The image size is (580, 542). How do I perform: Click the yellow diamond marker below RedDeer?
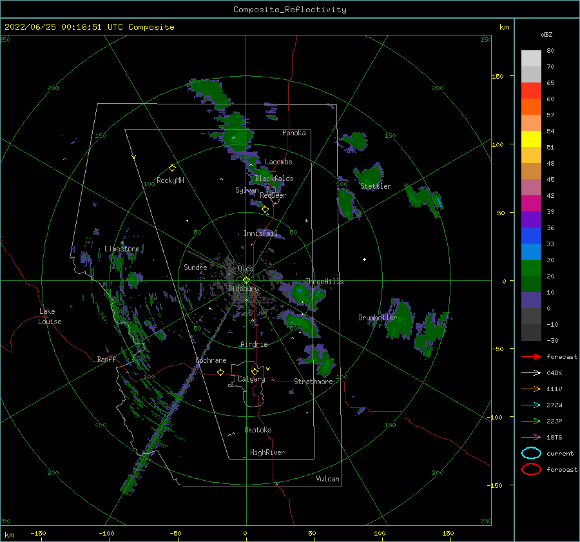pyautogui.click(x=265, y=209)
